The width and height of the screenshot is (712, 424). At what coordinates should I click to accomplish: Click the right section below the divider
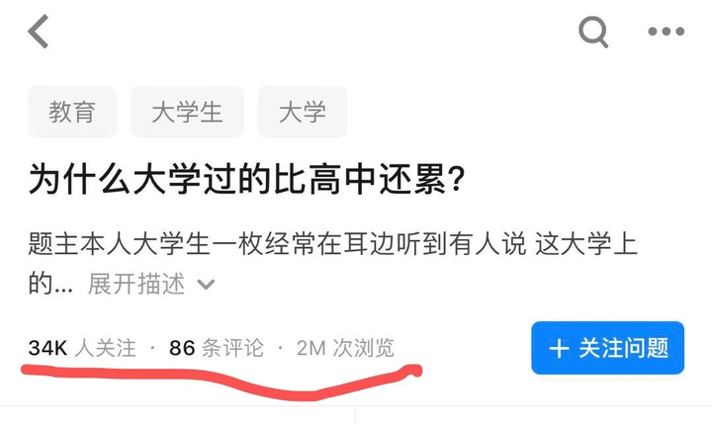tap(534, 415)
